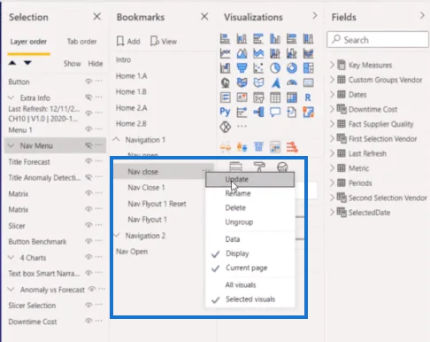The image size is (430, 342).
Task: Select the Stacked bar chart visual
Action: pos(225,39)
